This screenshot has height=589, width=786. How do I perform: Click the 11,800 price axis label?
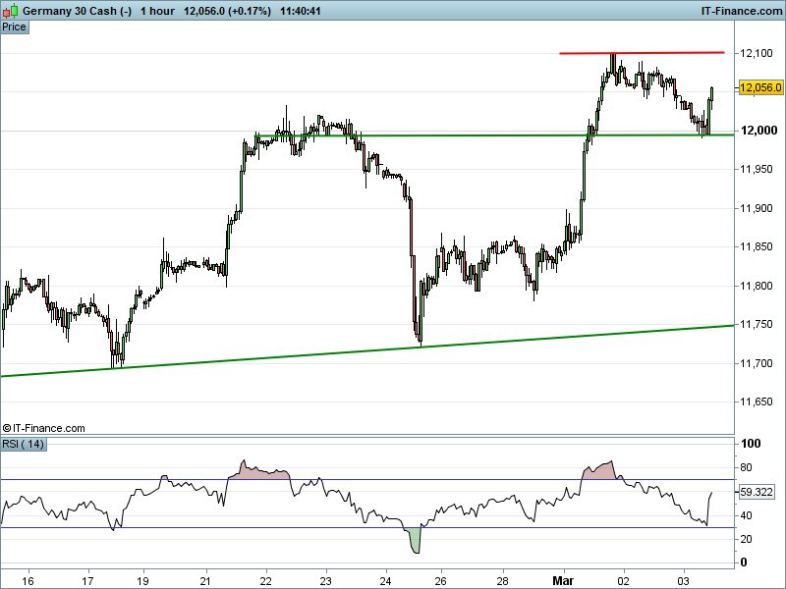756,286
